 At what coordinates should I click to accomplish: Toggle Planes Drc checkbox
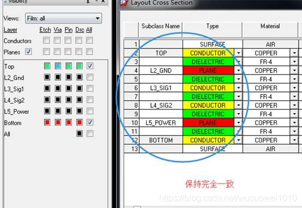[78, 52]
